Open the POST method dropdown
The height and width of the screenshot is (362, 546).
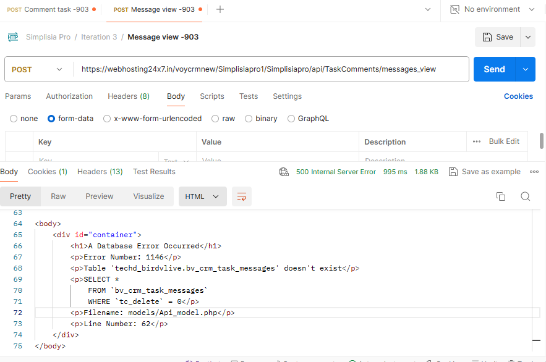pos(37,69)
